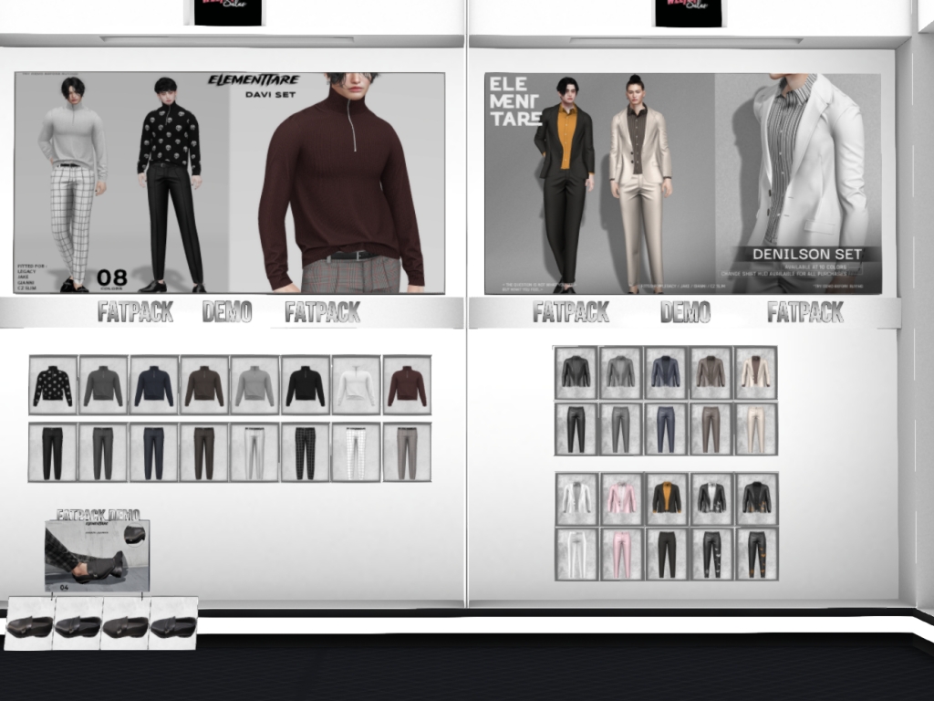Image resolution: width=934 pixels, height=701 pixels.
Task: Open the Elementtare Davi Set poster
Action: [x=229, y=183]
